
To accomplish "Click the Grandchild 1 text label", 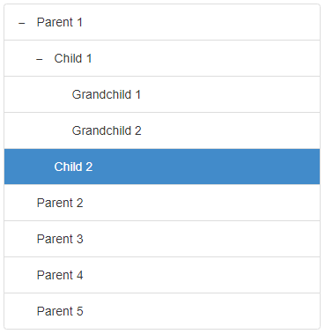I will coord(107,94).
